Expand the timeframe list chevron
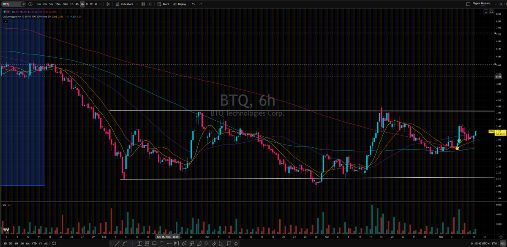 click(100, 4)
